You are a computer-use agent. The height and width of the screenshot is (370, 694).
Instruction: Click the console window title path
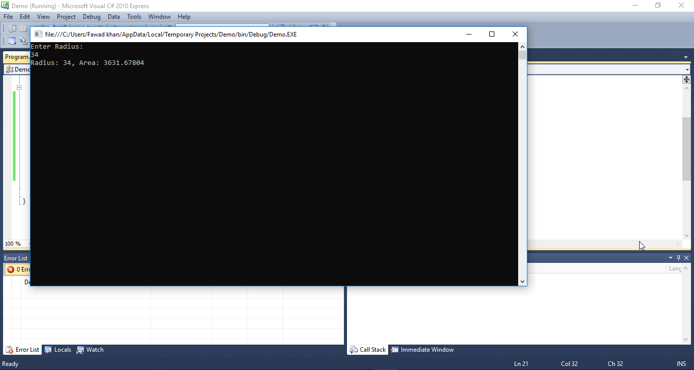(x=171, y=35)
